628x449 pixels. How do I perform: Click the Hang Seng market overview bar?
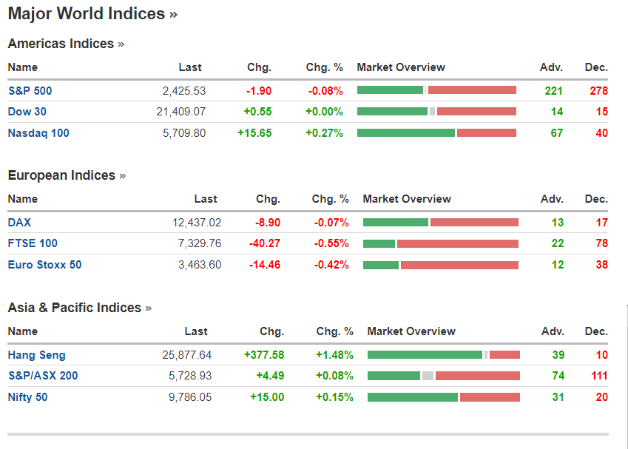point(443,354)
